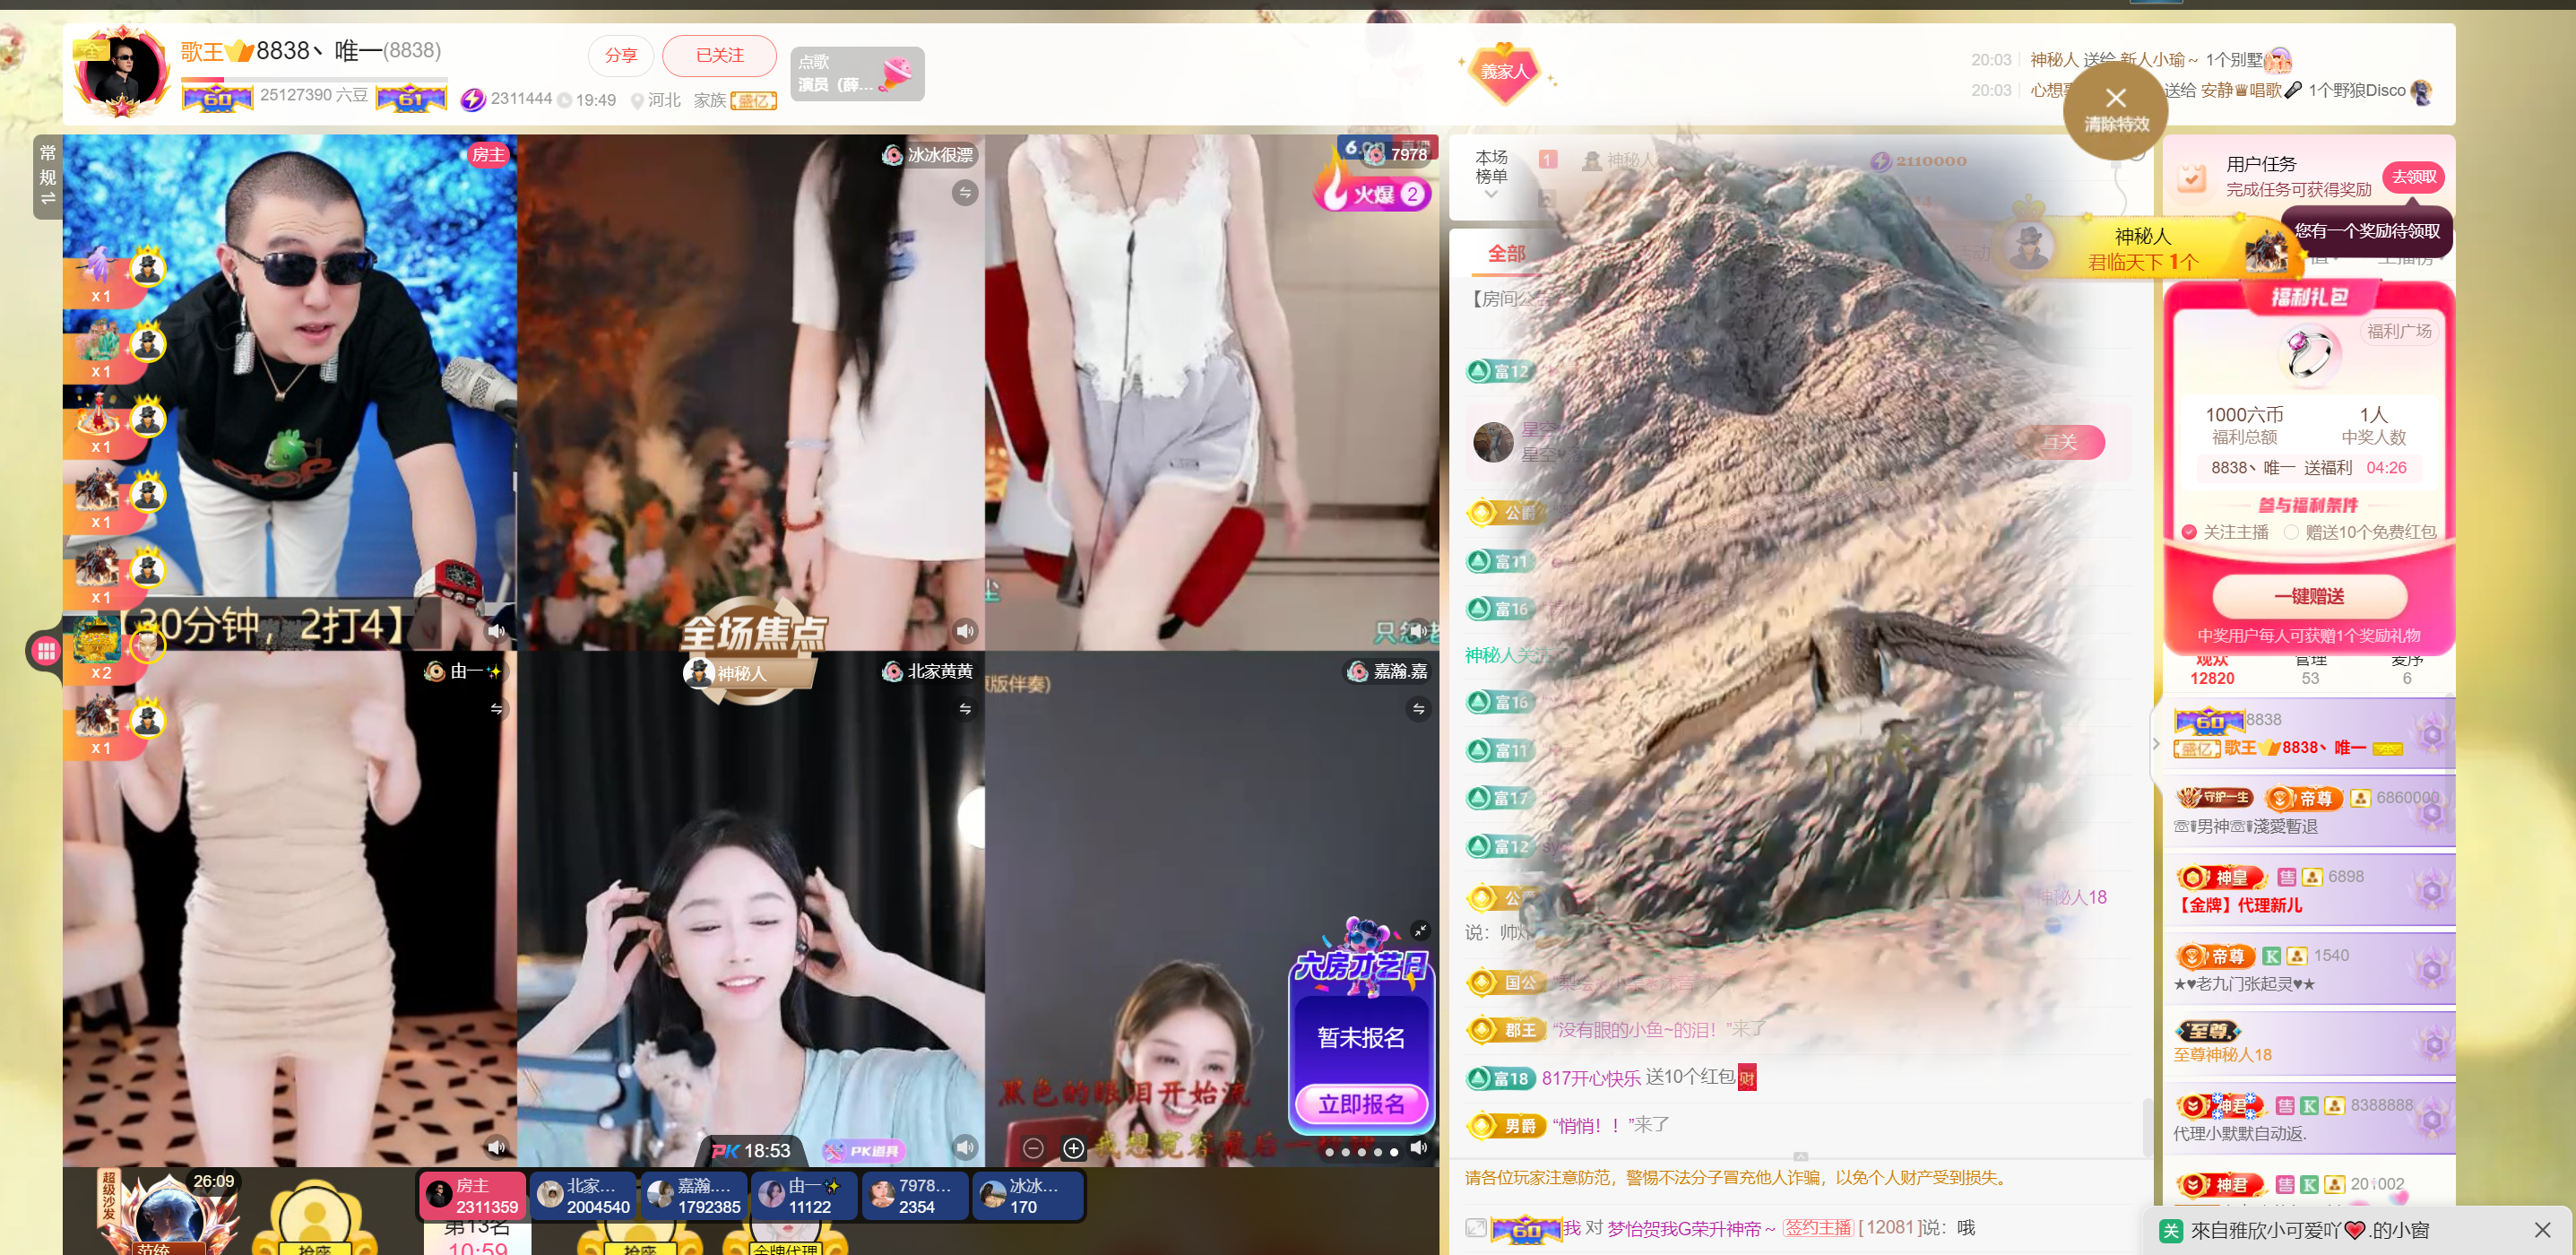This screenshot has height=1255, width=2576.
Task: Click the 分享 share button
Action: tap(620, 55)
